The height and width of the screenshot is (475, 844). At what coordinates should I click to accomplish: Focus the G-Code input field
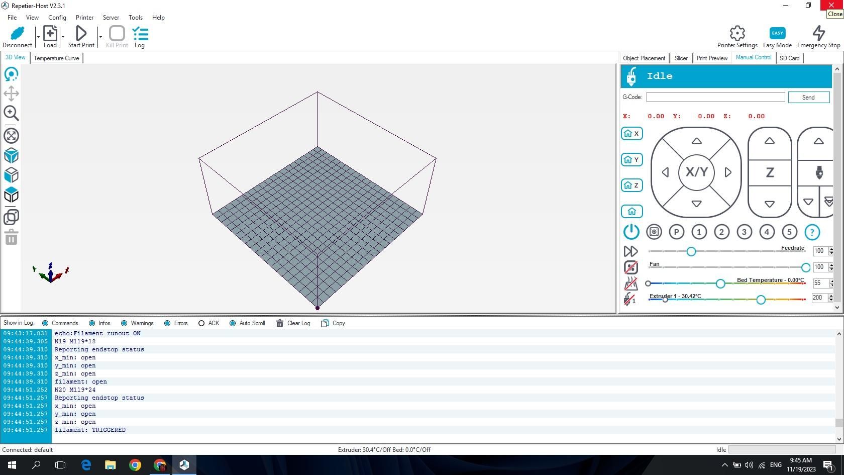(x=715, y=97)
